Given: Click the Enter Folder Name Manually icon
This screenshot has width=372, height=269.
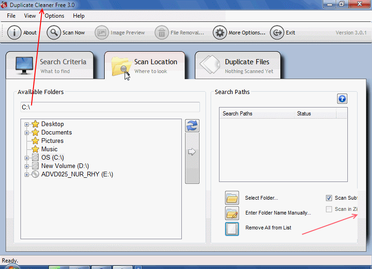Looking at the screenshot, I should coord(232,213).
